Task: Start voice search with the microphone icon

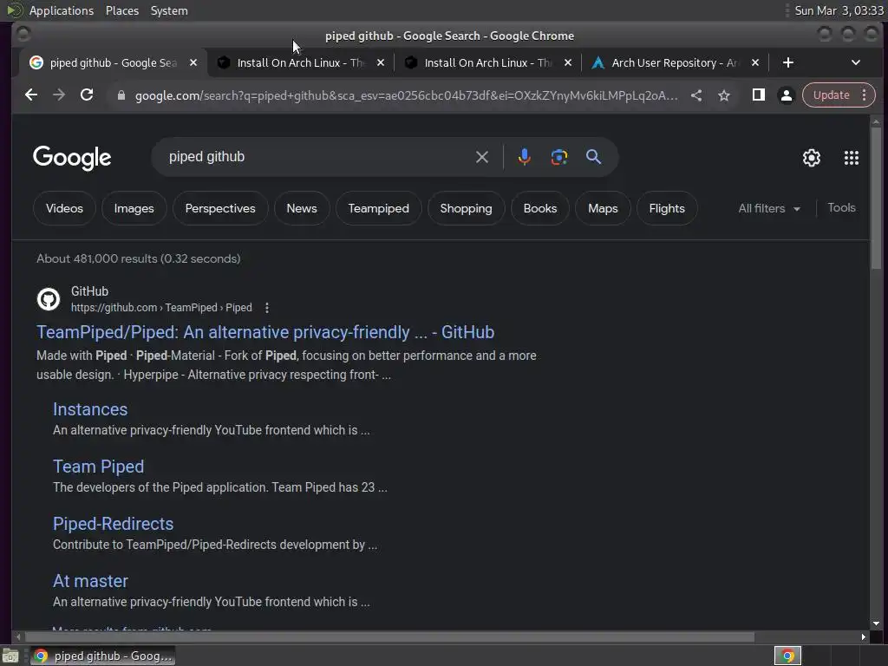Action: 525,157
